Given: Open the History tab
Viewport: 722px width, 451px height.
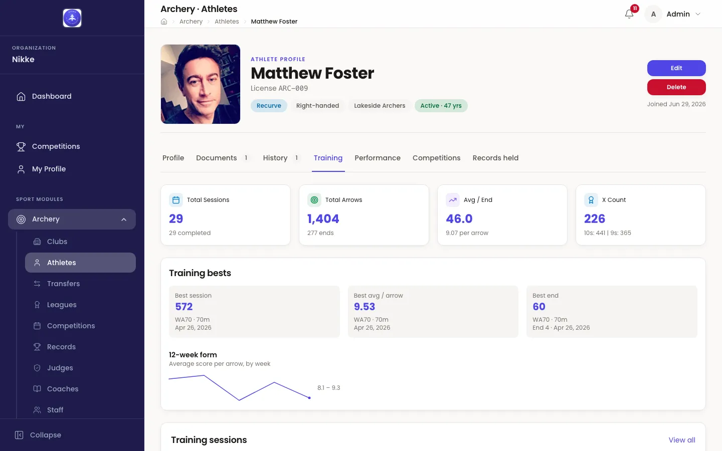Looking at the screenshot, I should pos(282,158).
